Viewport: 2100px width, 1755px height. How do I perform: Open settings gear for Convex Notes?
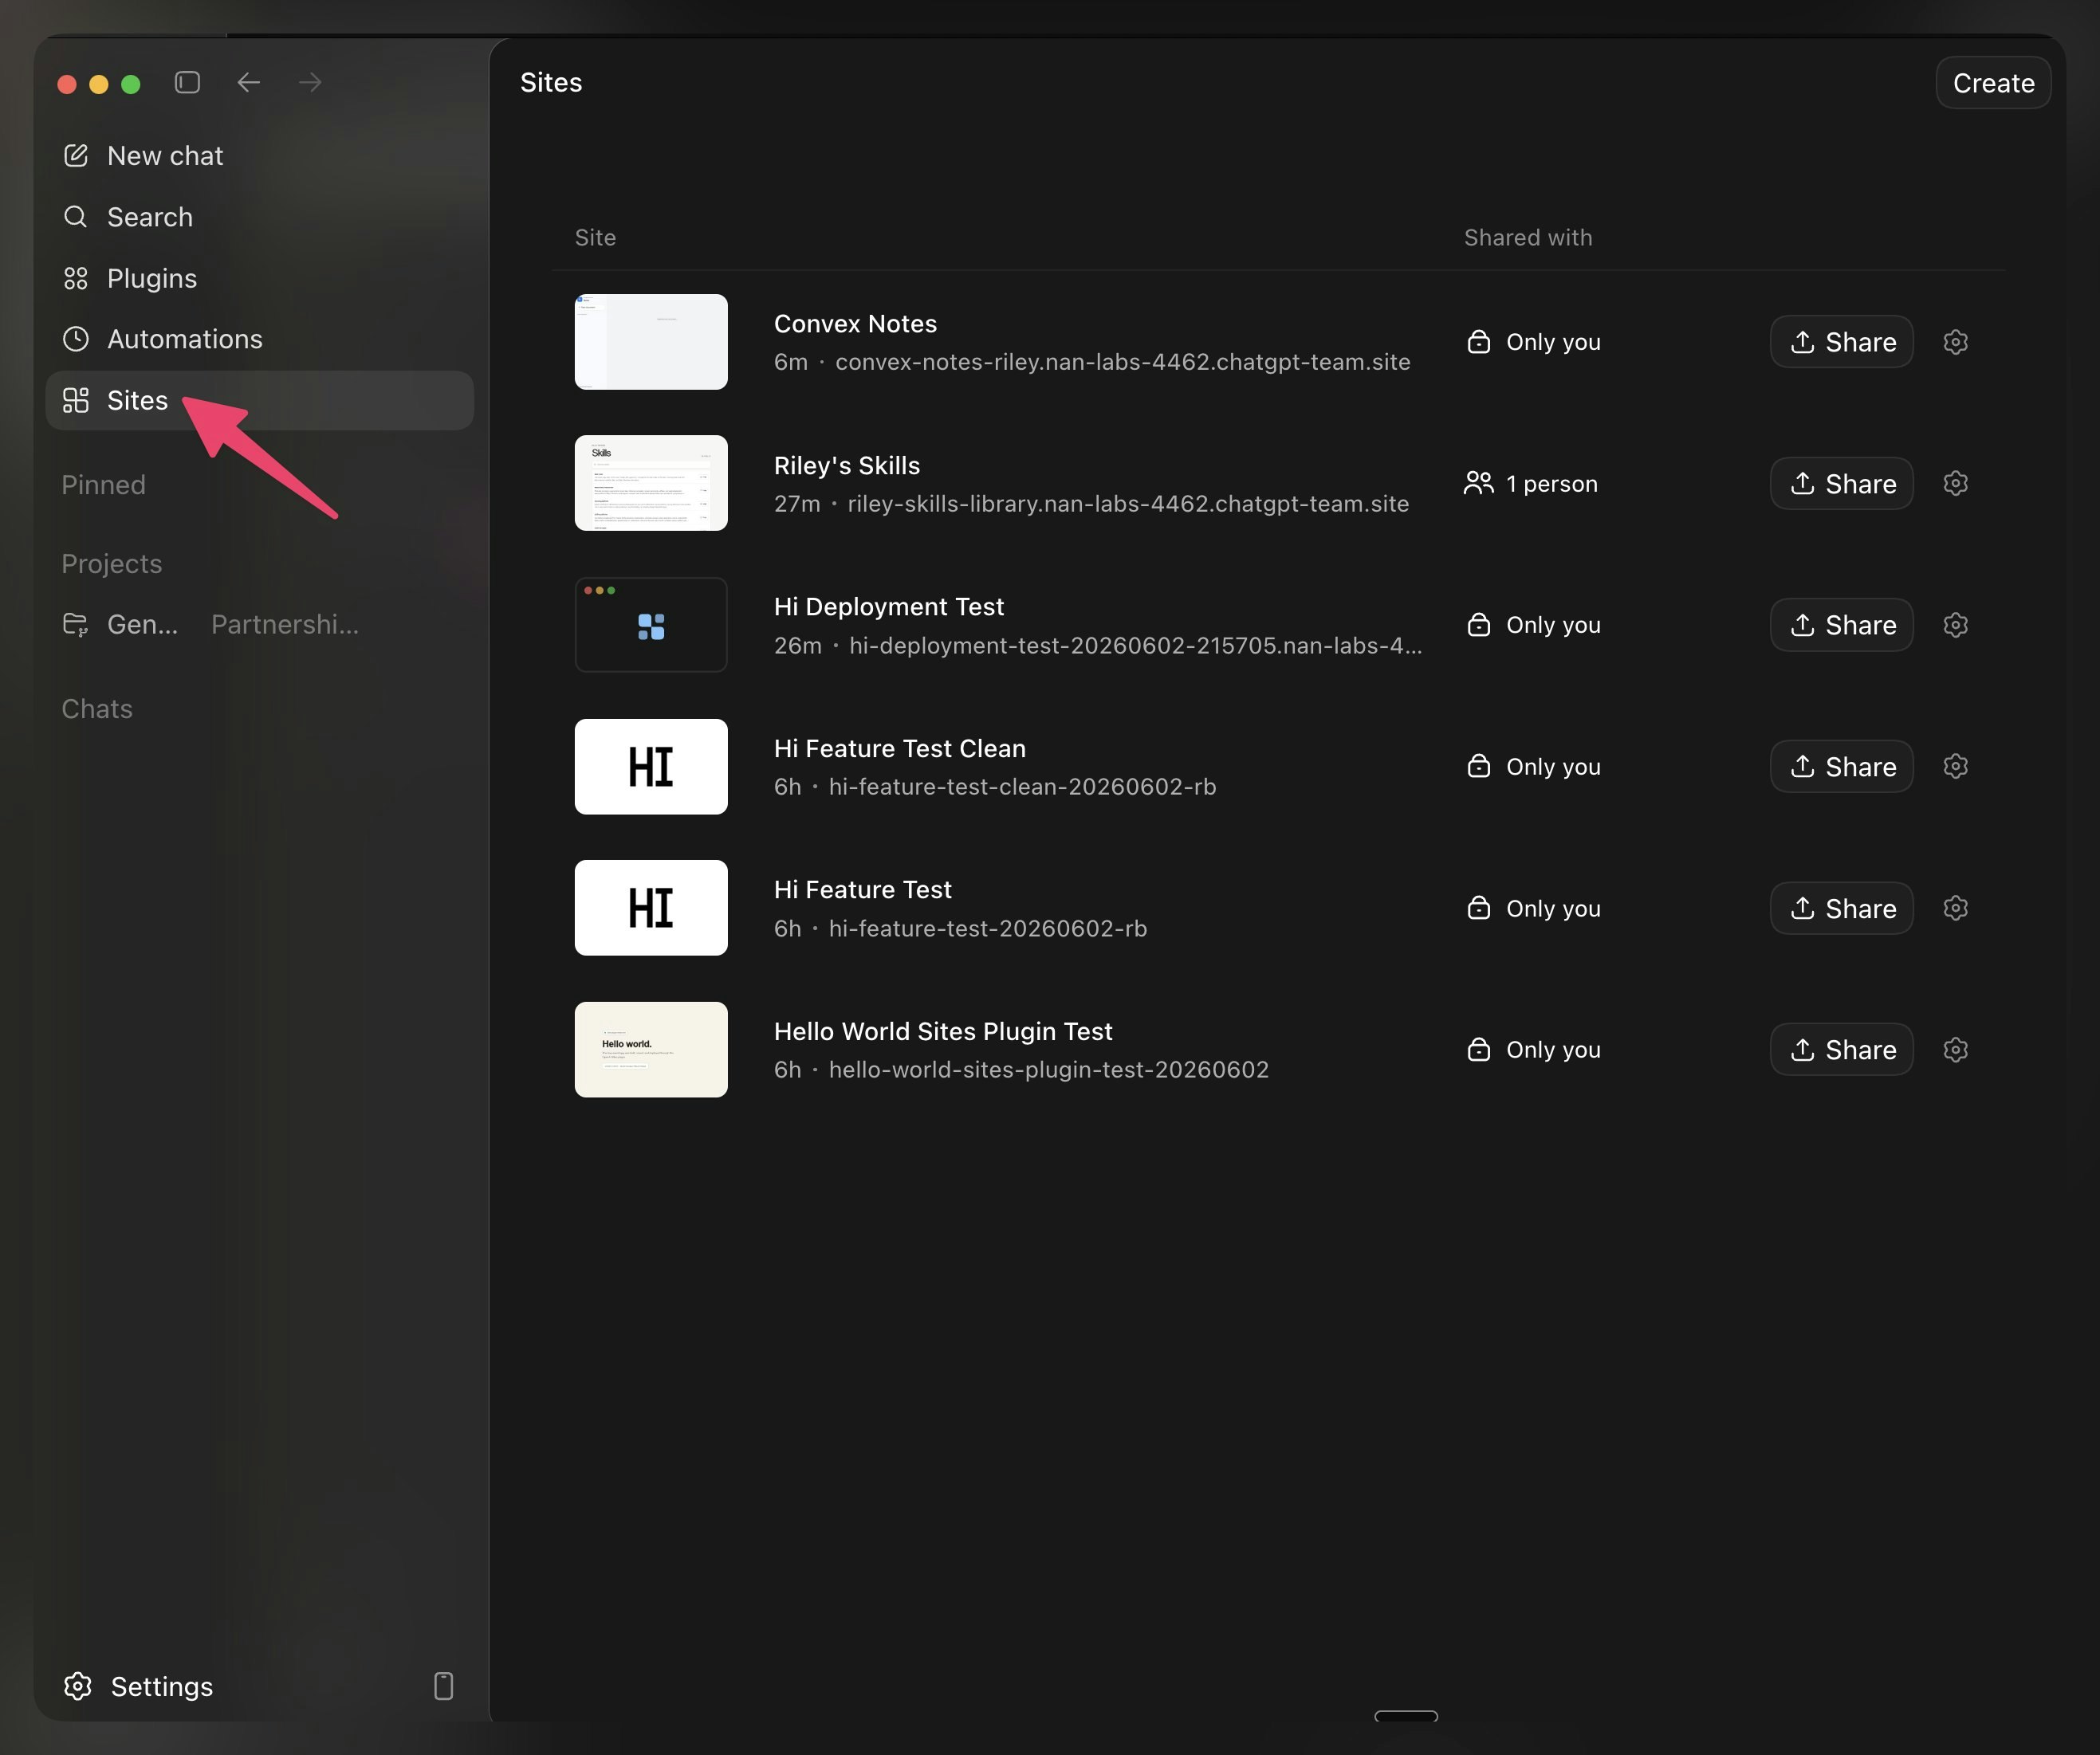pyautogui.click(x=1956, y=342)
